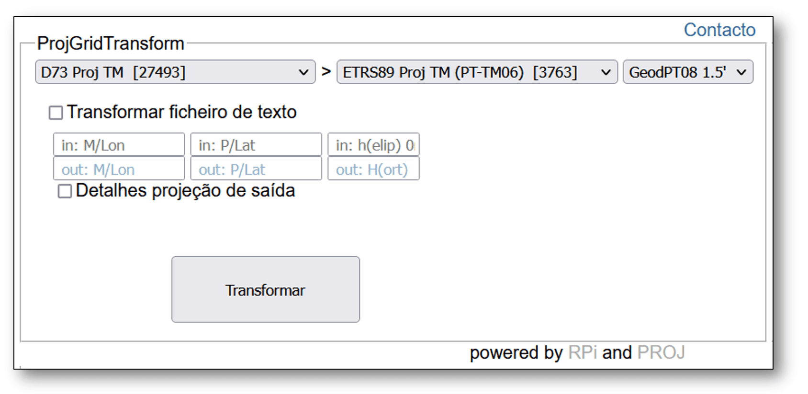Screen dimensions: 808x394
Task: Click the 'in: M/Lon' input field
Action: pyautogui.click(x=119, y=145)
